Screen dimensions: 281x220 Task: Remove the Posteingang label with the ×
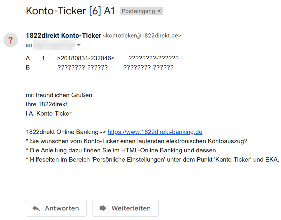[x=159, y=11]
